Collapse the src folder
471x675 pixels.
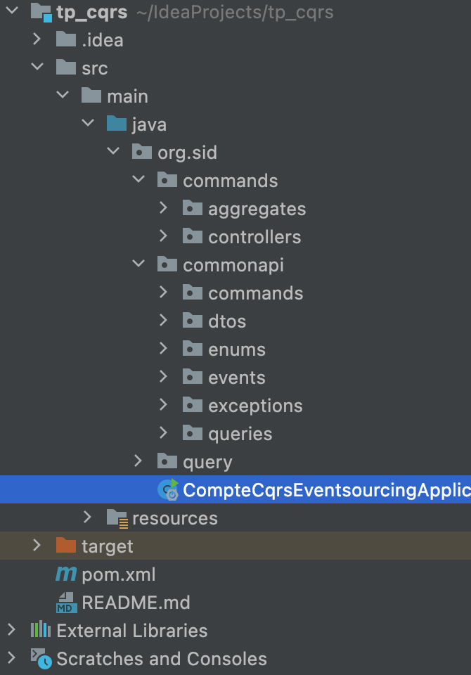(x=37, y=67)
